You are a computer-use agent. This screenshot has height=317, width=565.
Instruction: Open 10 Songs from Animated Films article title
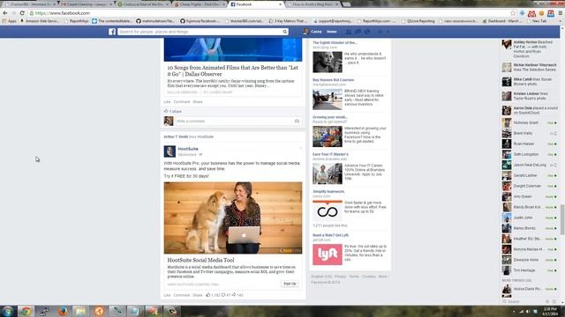point(232,70)
